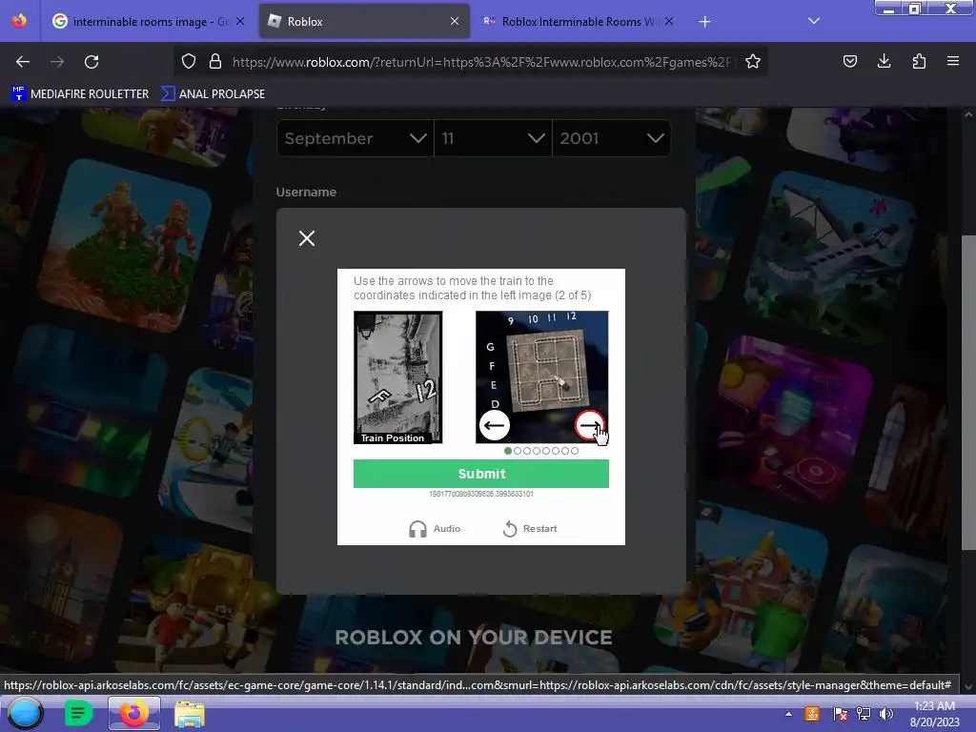Click the Username field label
The width and height of the screenshot is (976, 732).
point(306,193)
